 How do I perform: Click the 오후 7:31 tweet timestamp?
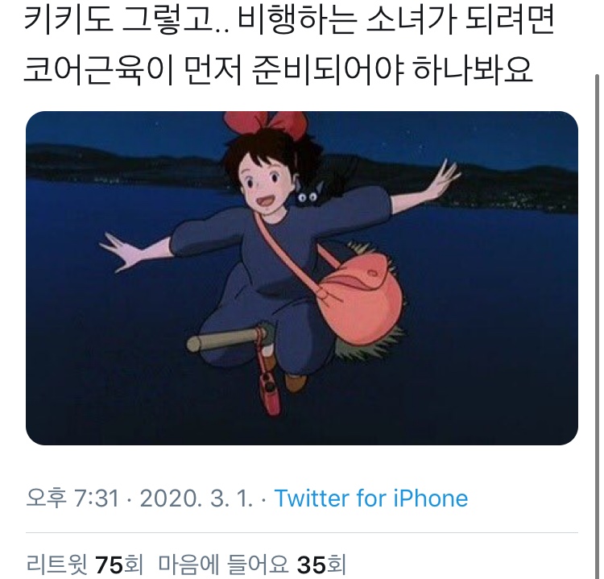click(72, 498)
